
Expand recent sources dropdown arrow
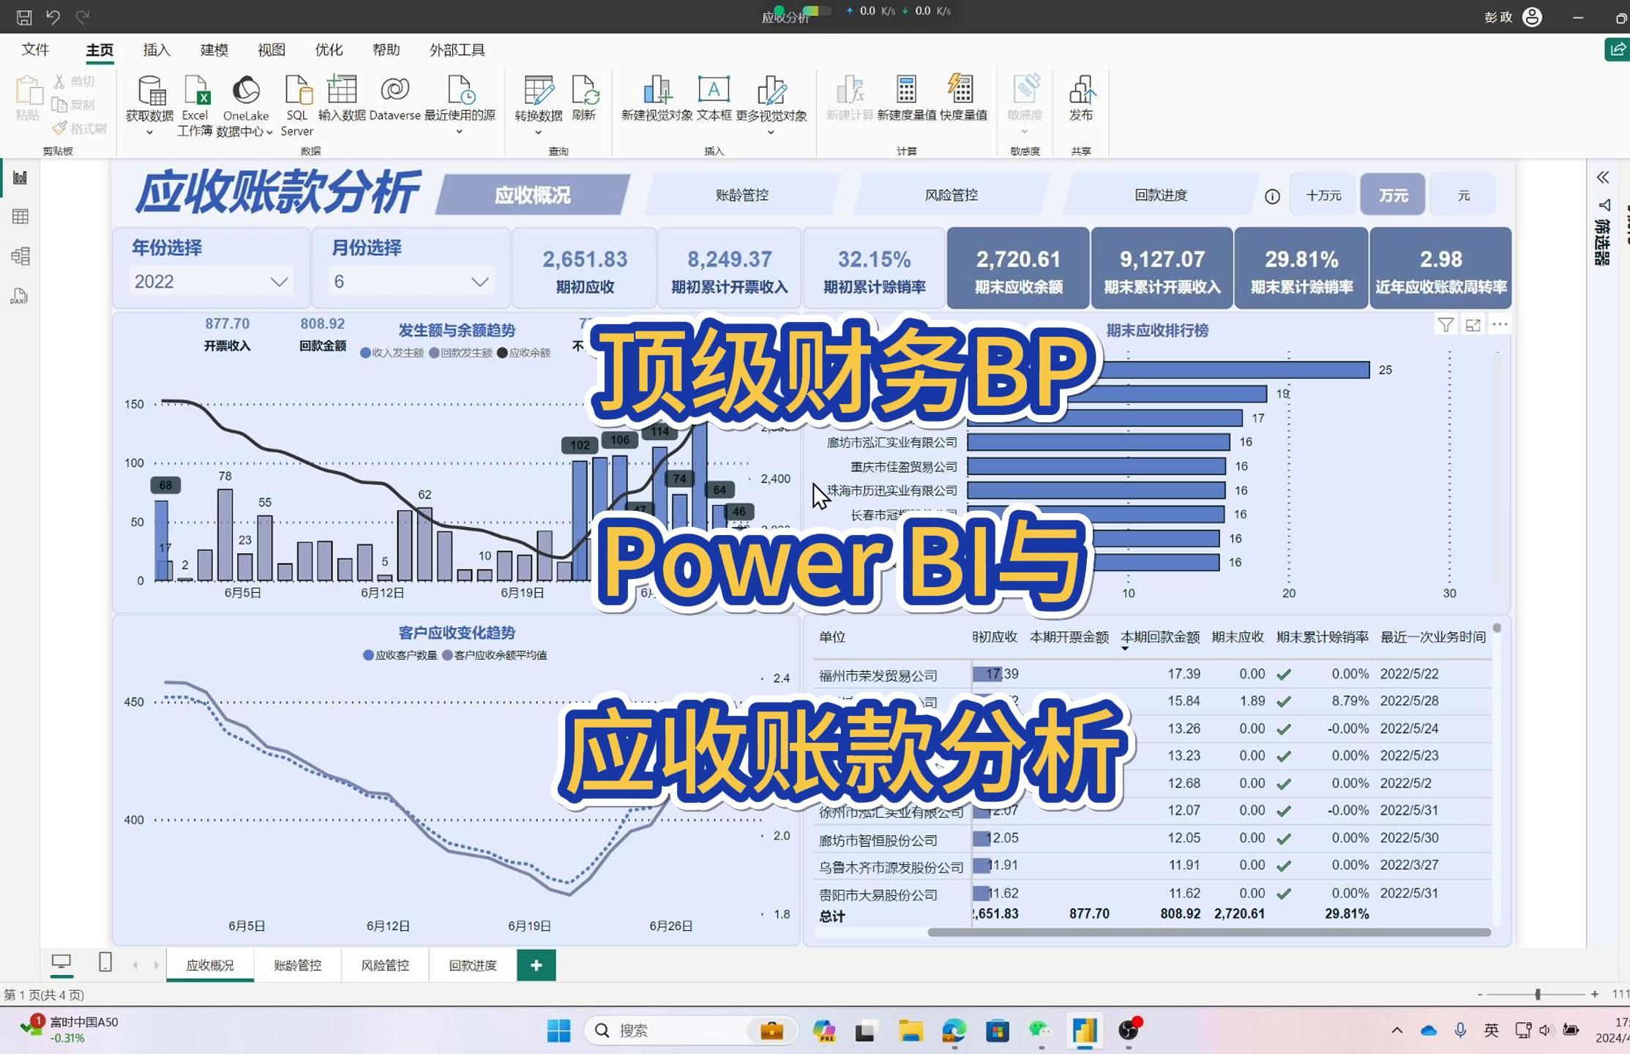460,132
